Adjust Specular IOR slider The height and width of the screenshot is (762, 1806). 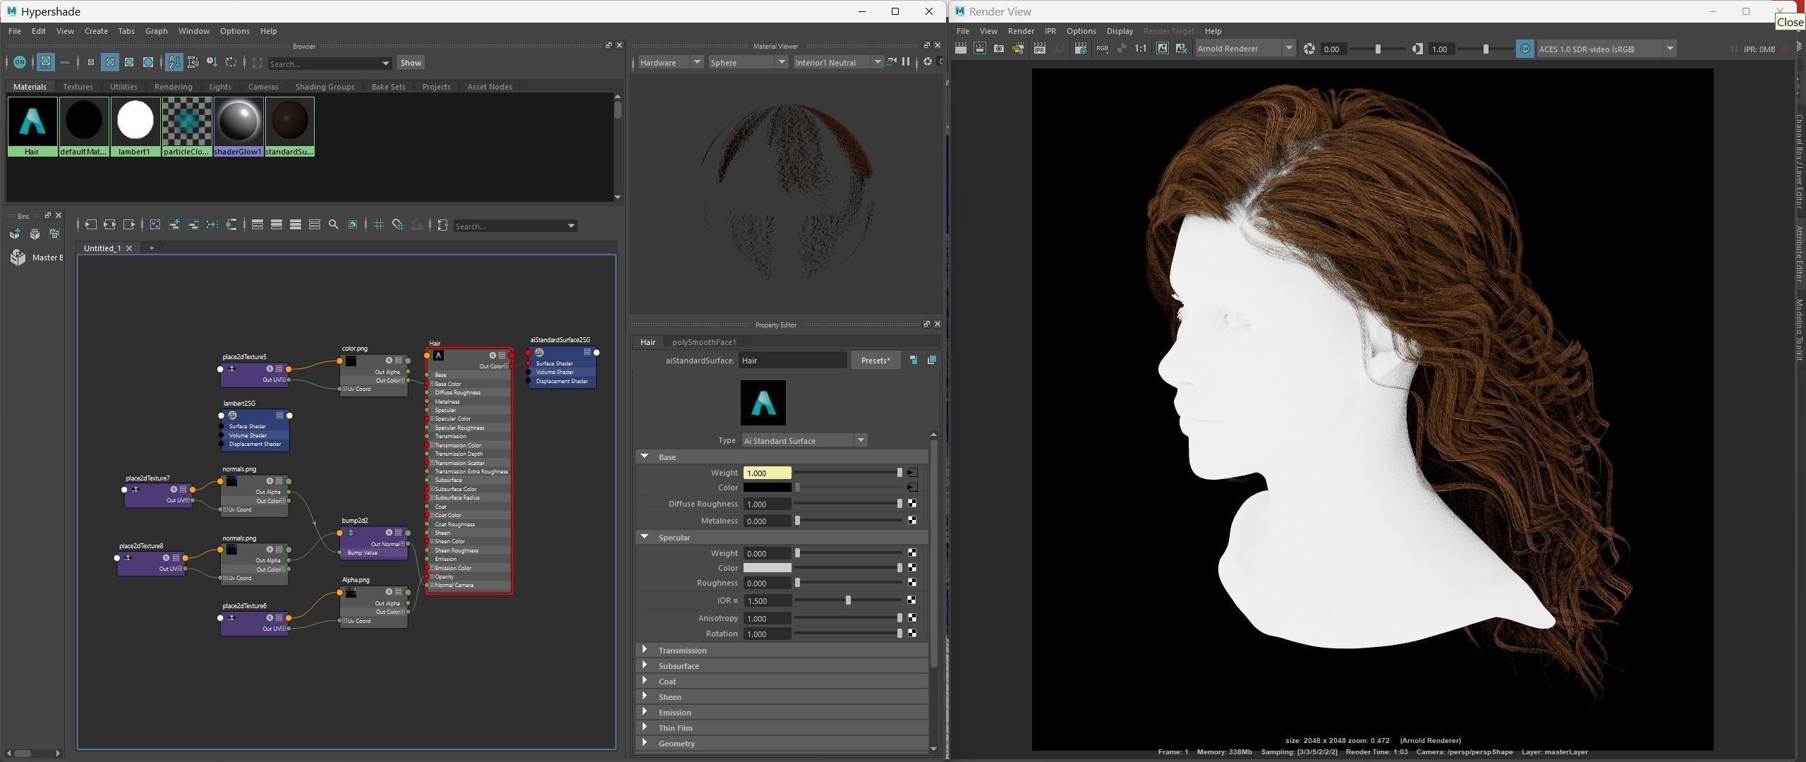pos(848,600)
